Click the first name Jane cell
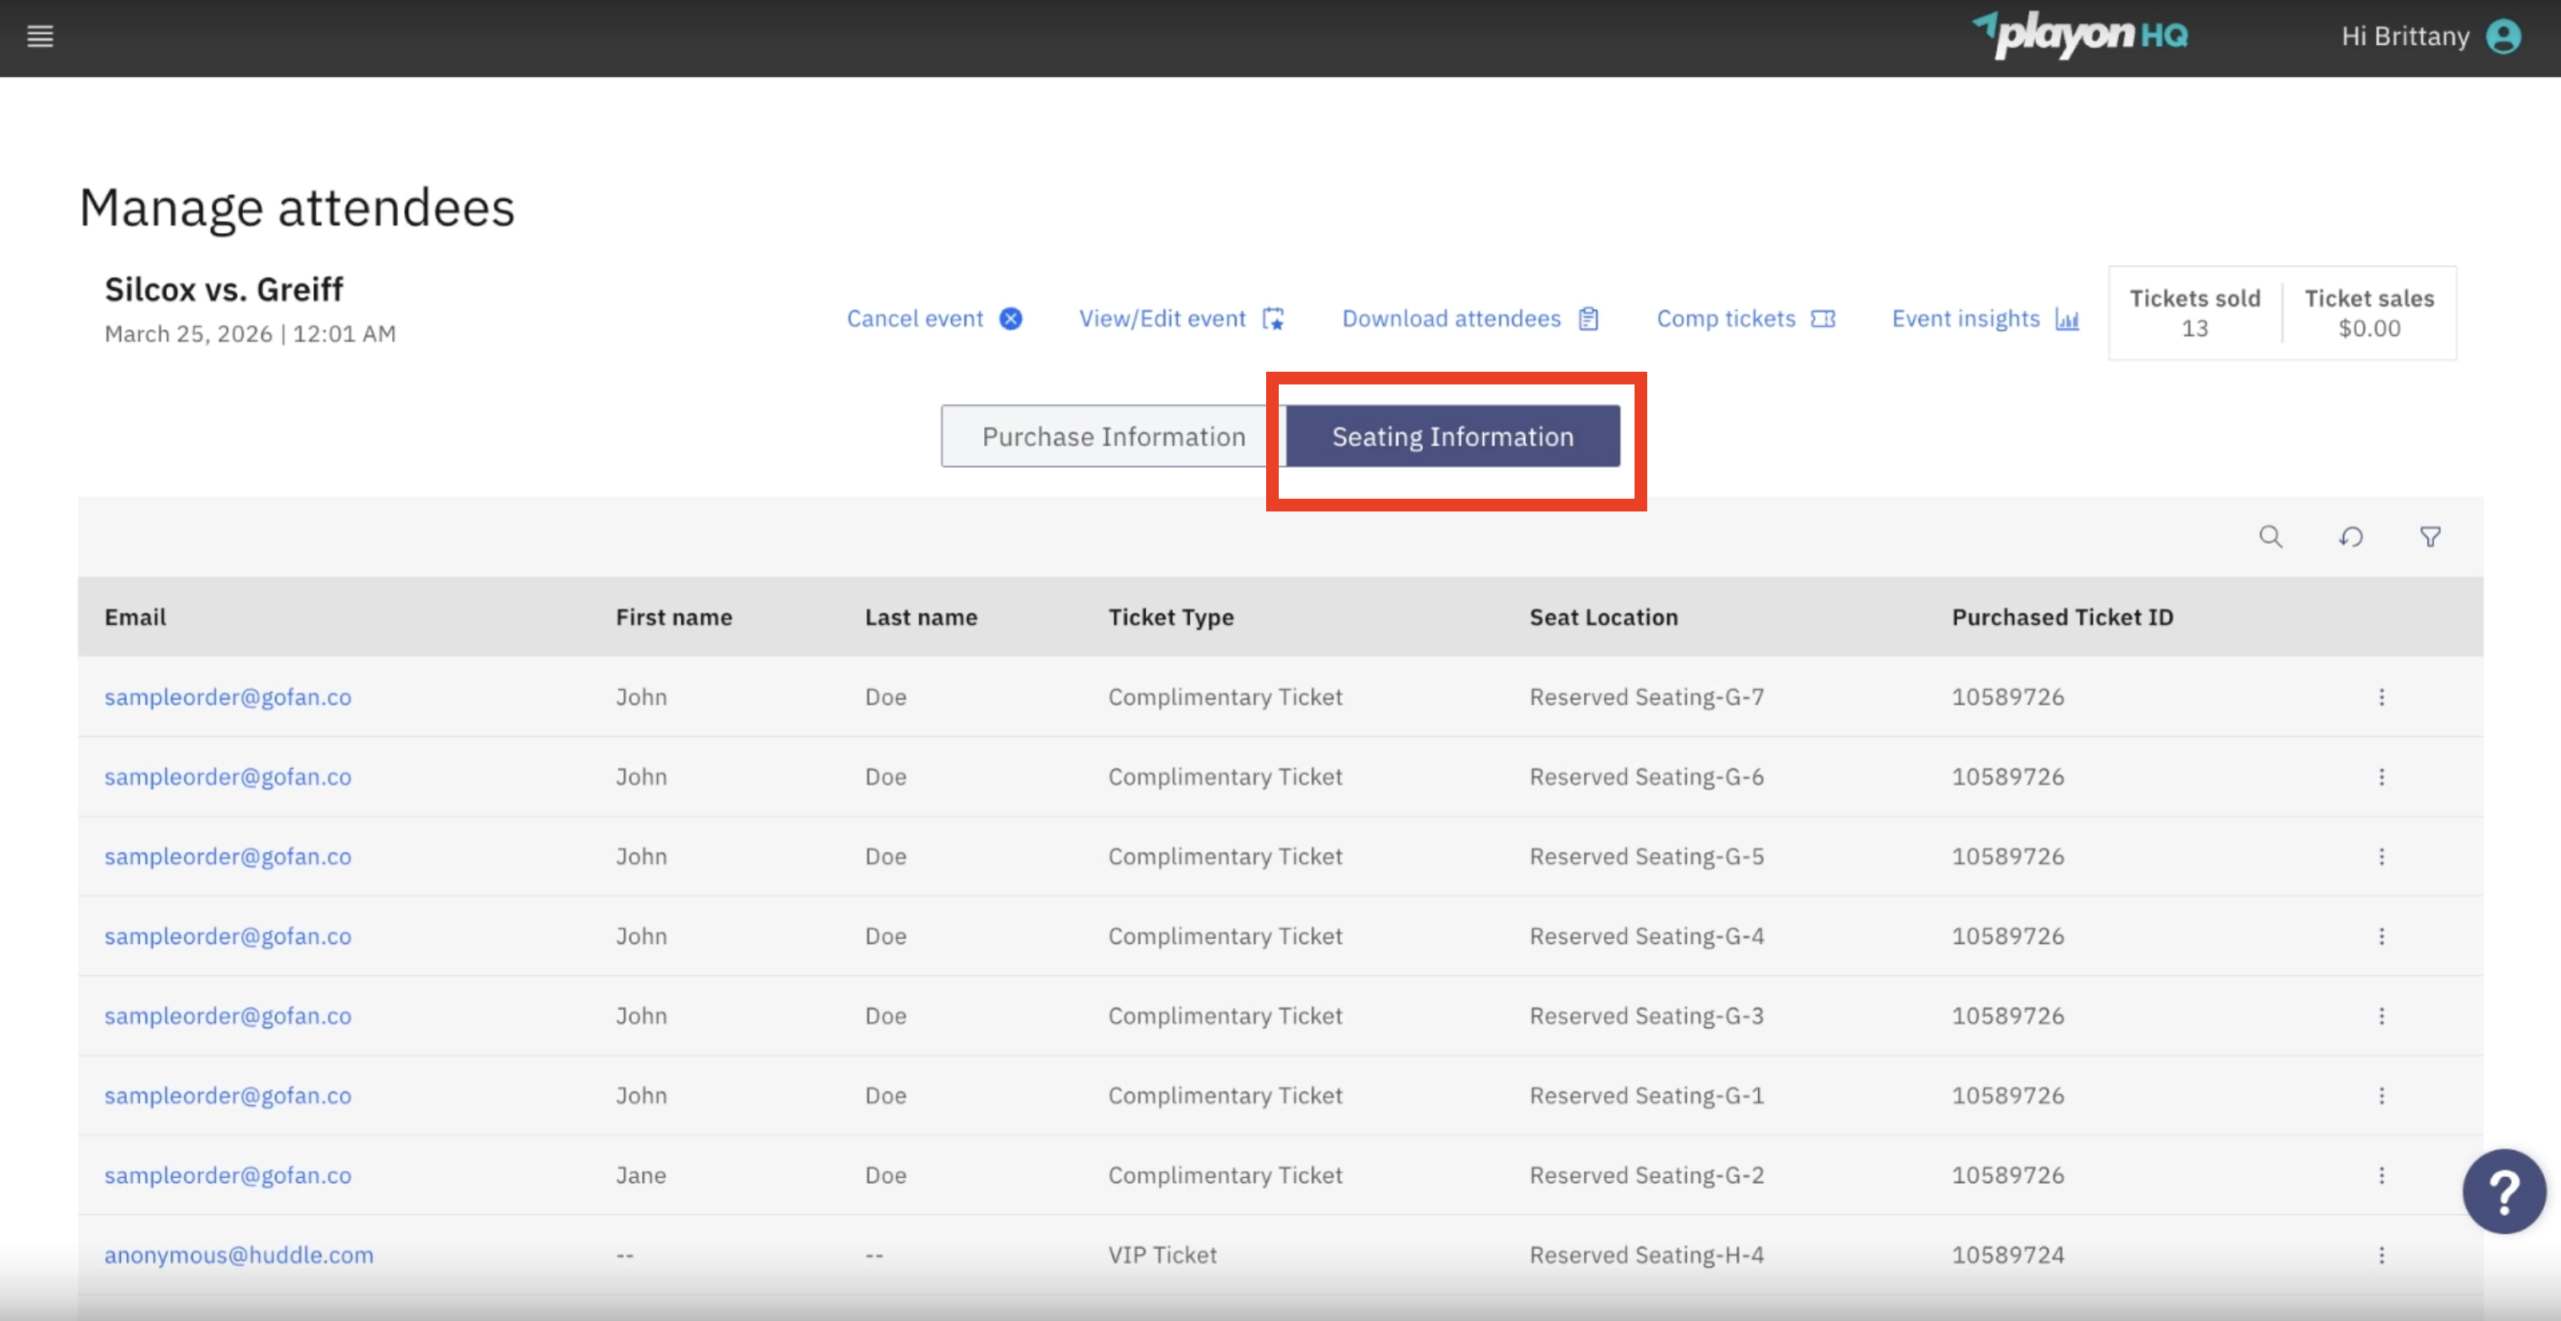 [x=641, y=1175]
